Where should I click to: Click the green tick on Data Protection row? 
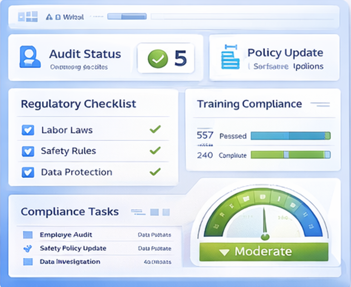pos(155,172)
